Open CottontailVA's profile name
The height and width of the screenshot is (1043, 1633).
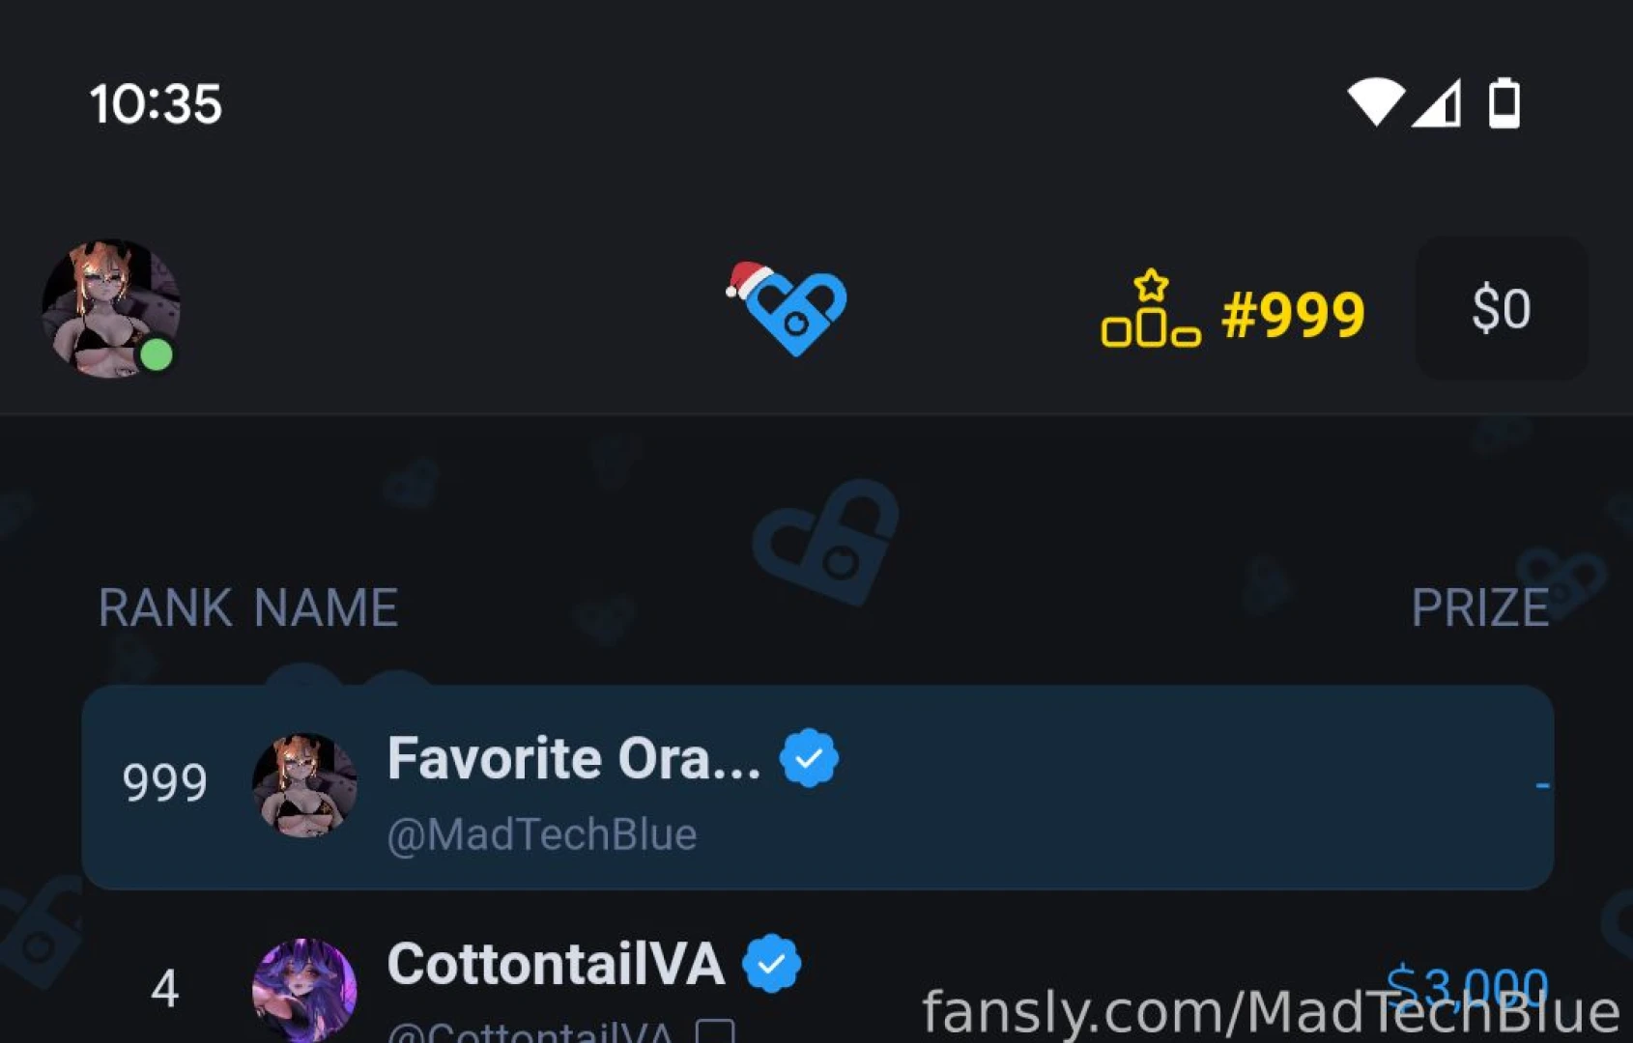click(556, 964)
